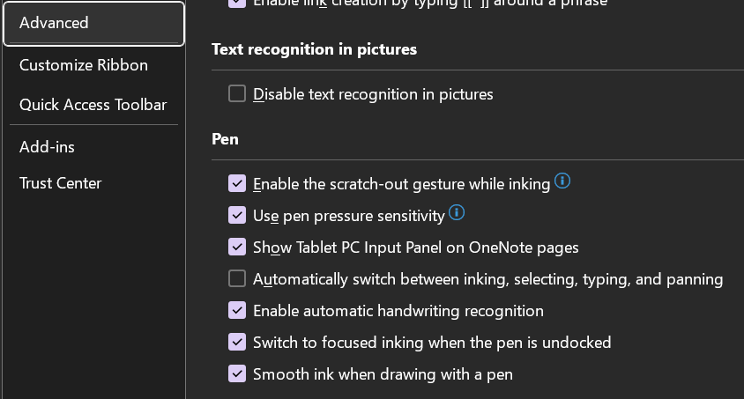Open the Add-ins category
744x399 pixels.
(47, 147)
